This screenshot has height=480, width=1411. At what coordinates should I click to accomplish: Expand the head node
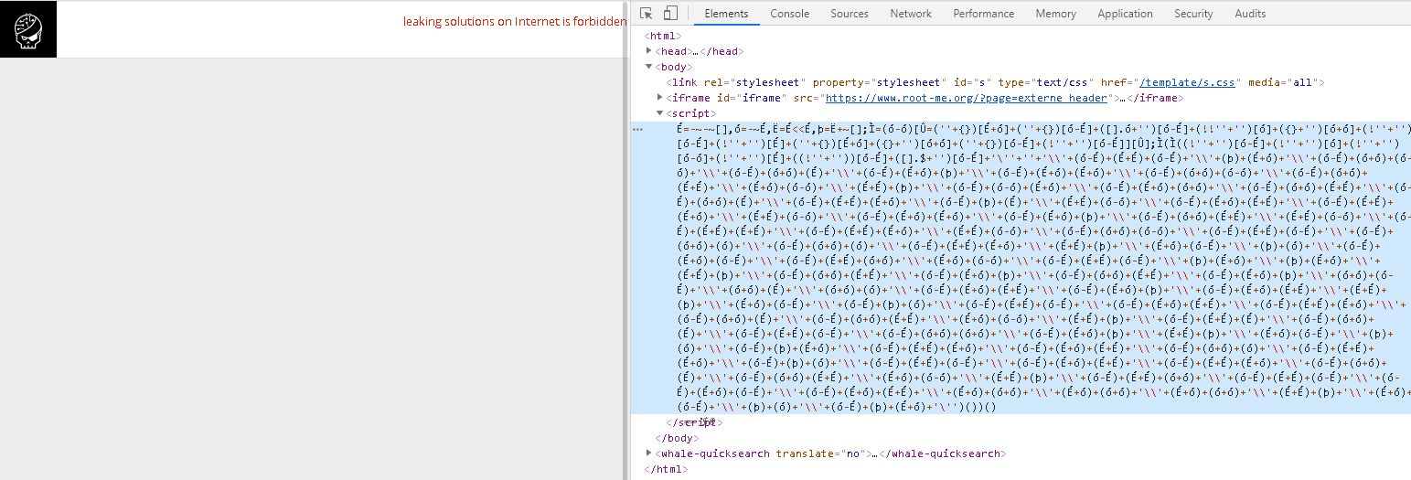(649, 51)
